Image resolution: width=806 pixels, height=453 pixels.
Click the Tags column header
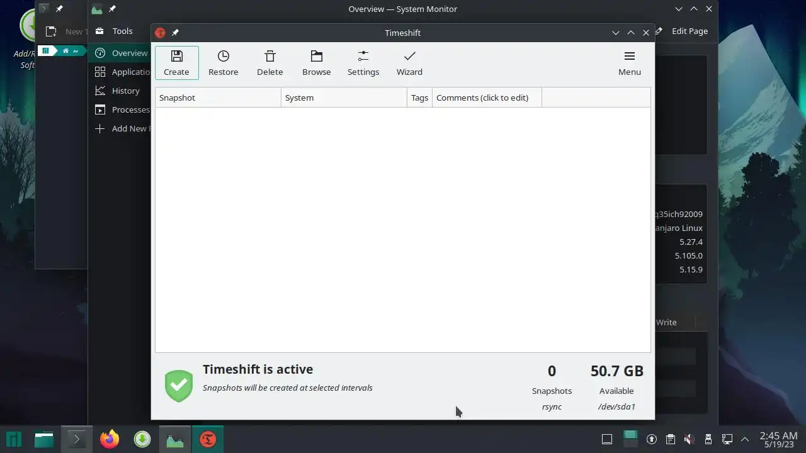point(419,98)
